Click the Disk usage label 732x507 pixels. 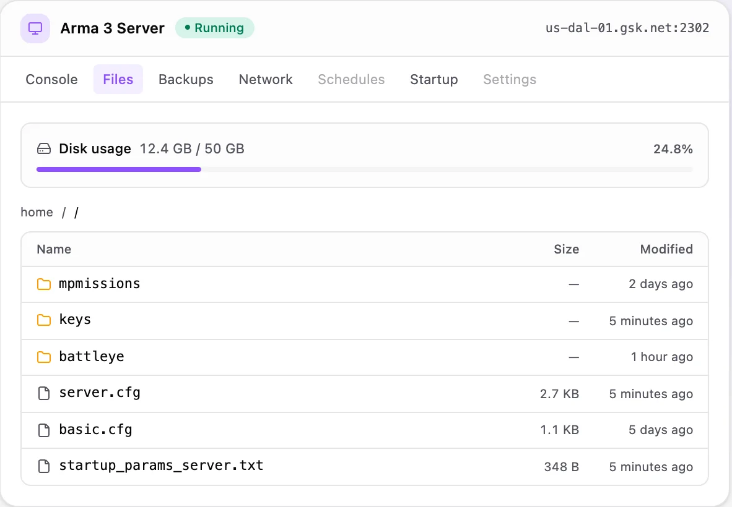coord(95,148)
